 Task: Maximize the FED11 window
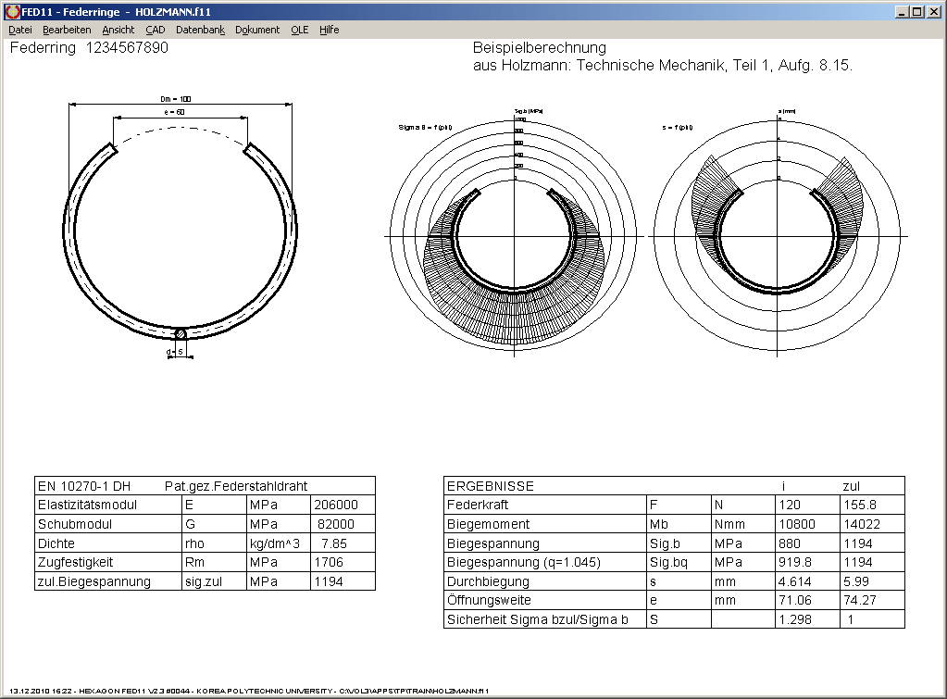[917, 12]
